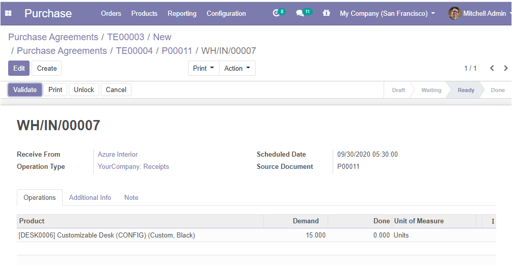Screen dimensions: 512x266
Task: Click the scheduled date 09/30/2020 05:30:00
Action: point(367,154)
